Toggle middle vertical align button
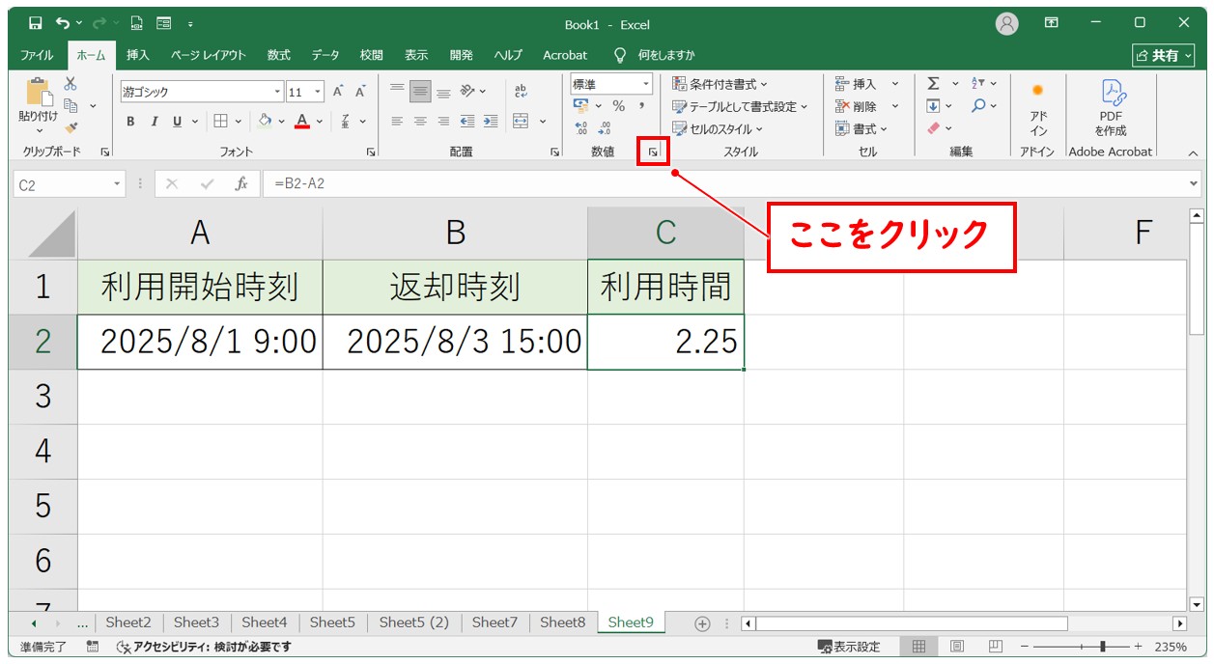This screenshot has width=1214, height=664. pyautogui.click(x=420, y=92)
